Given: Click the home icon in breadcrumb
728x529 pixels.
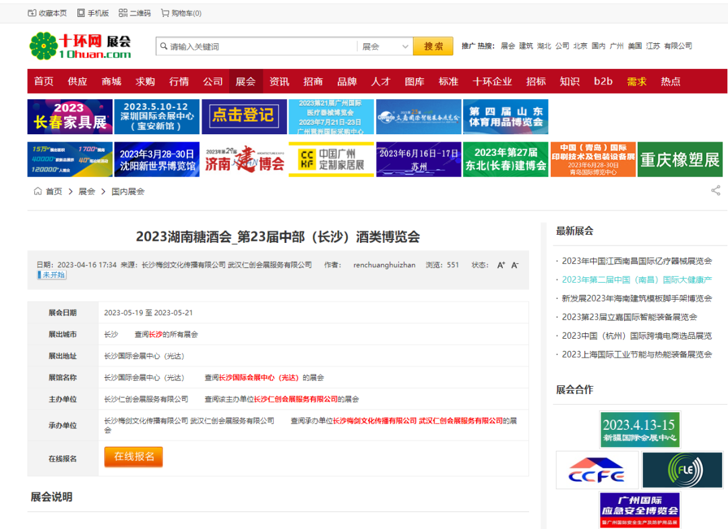Looking at the screenshot, I should (38, 191).
